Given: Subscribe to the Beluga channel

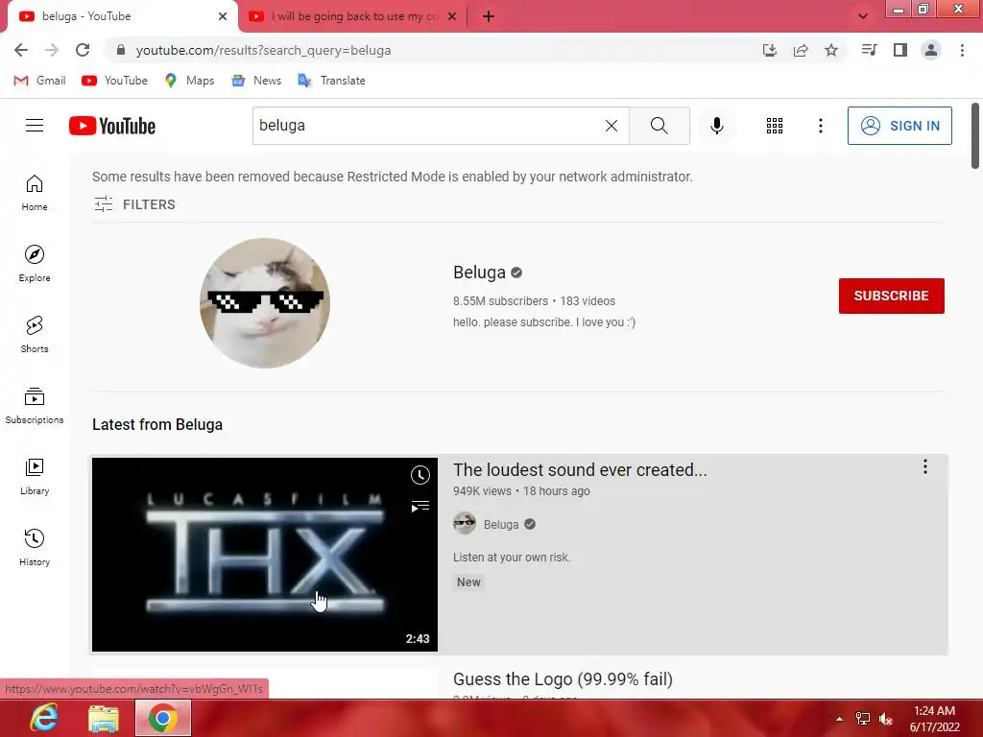Looking at the screenshot, I should tap(892, 296).
